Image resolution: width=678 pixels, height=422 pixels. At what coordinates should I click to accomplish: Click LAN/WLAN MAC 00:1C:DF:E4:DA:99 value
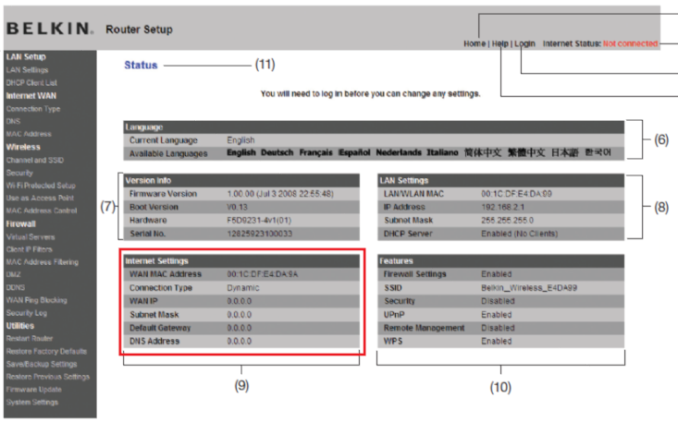516,194
